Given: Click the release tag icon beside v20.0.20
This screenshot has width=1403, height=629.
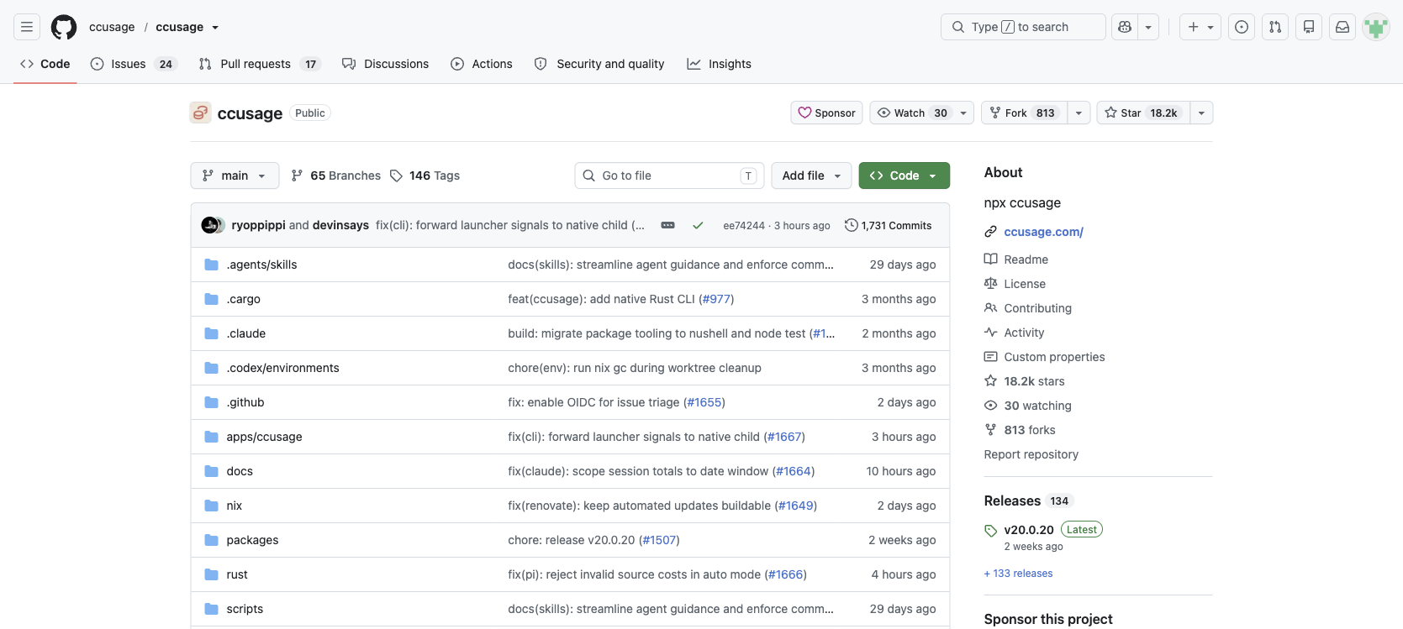Looking at the screenshot, I should tap(991, 530).
